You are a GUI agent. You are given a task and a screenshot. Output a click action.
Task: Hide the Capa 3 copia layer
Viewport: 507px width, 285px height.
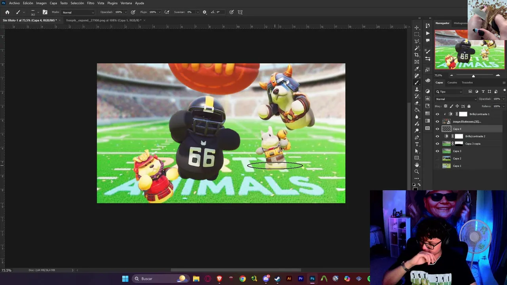[x=437, y=144]
